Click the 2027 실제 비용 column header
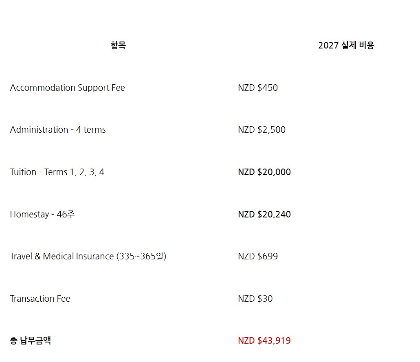420x362 pixels. (346, 45)
